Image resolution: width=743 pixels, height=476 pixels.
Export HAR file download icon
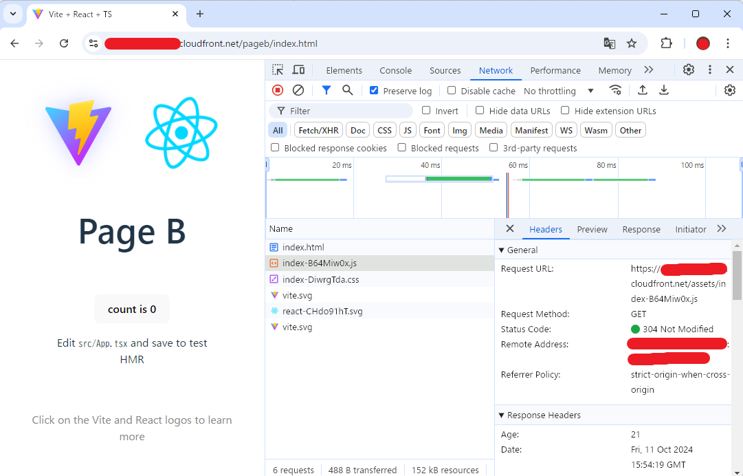664,90
